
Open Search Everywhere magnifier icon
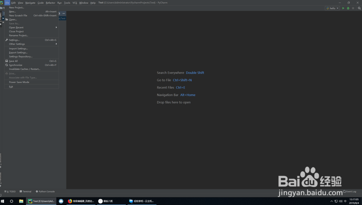point(359,8)
